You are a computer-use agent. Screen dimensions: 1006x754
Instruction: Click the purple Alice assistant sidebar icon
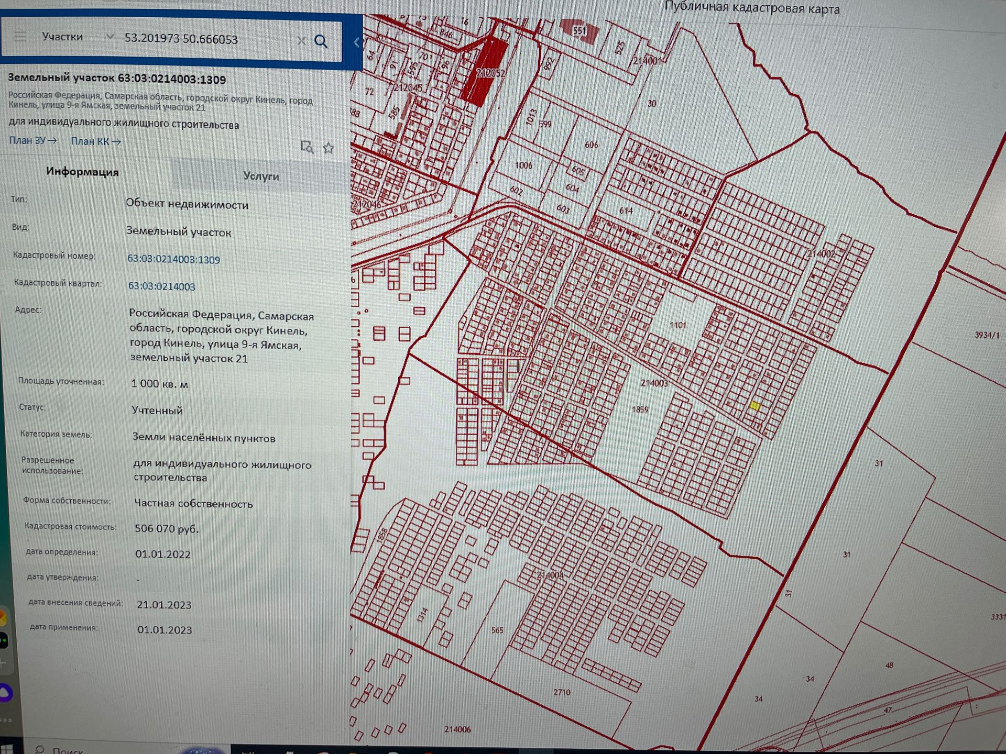tap(5, 693)
